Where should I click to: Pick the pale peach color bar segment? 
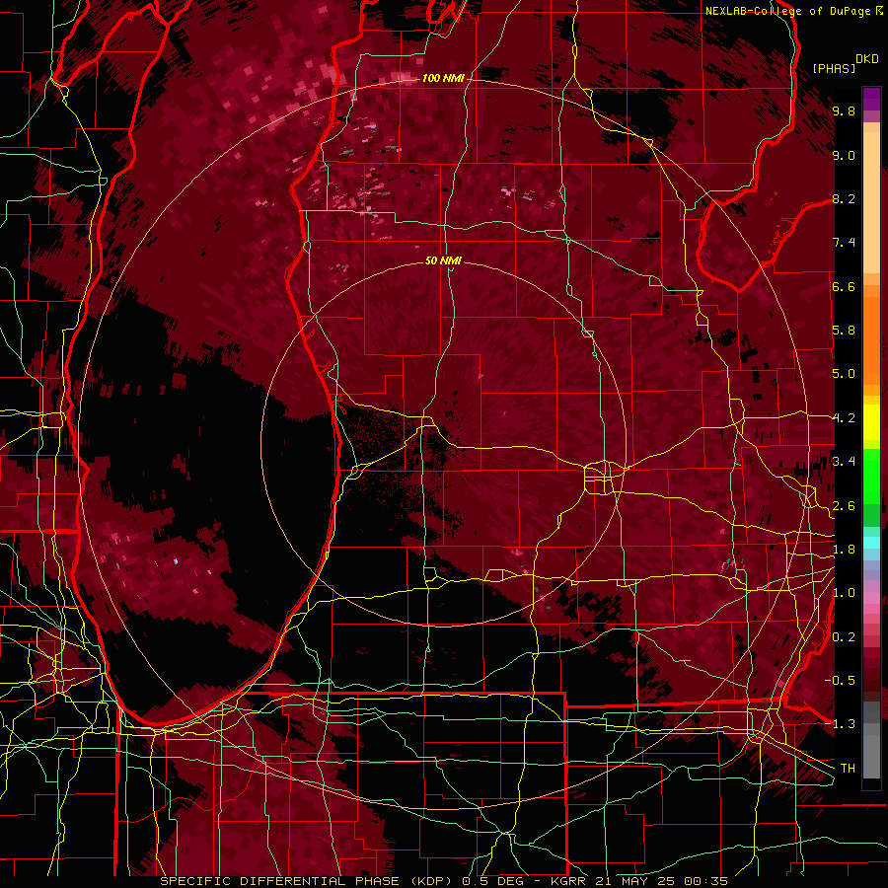click(x=871, y=202)
